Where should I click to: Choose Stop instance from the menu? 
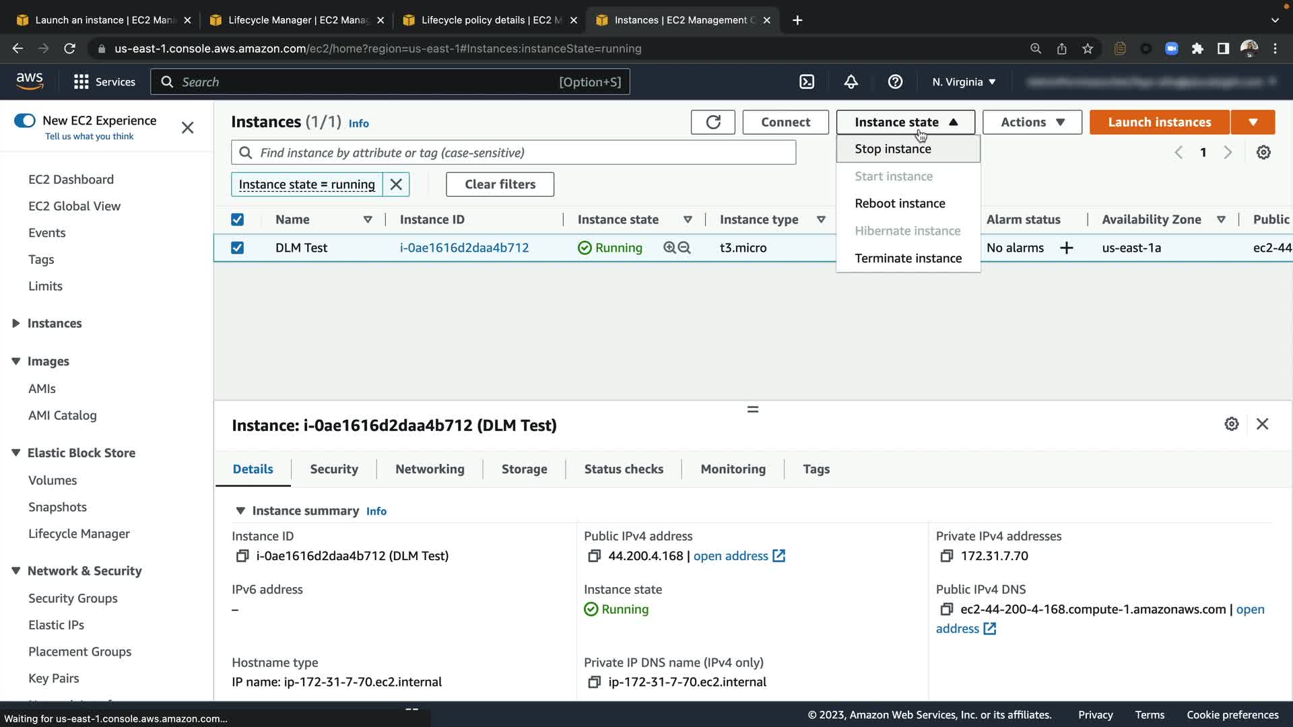[892, 149]
